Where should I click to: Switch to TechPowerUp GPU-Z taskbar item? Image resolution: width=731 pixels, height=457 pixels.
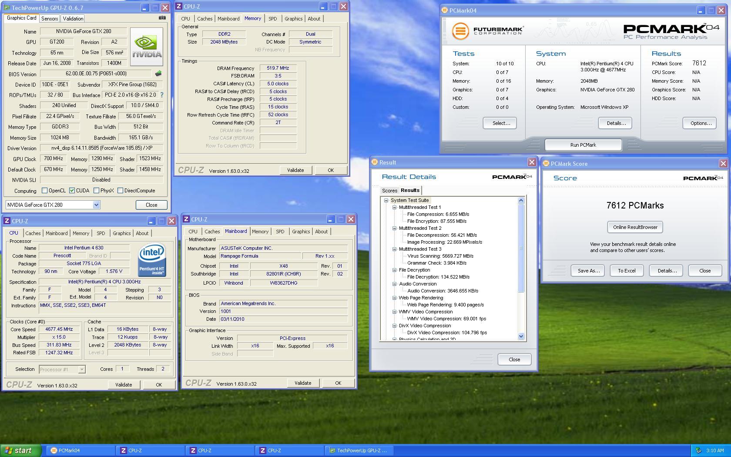[x=360, y=450]
